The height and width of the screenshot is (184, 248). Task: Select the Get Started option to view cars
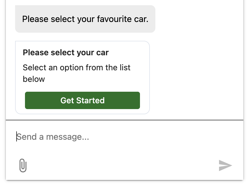click(x=82, y=100)
